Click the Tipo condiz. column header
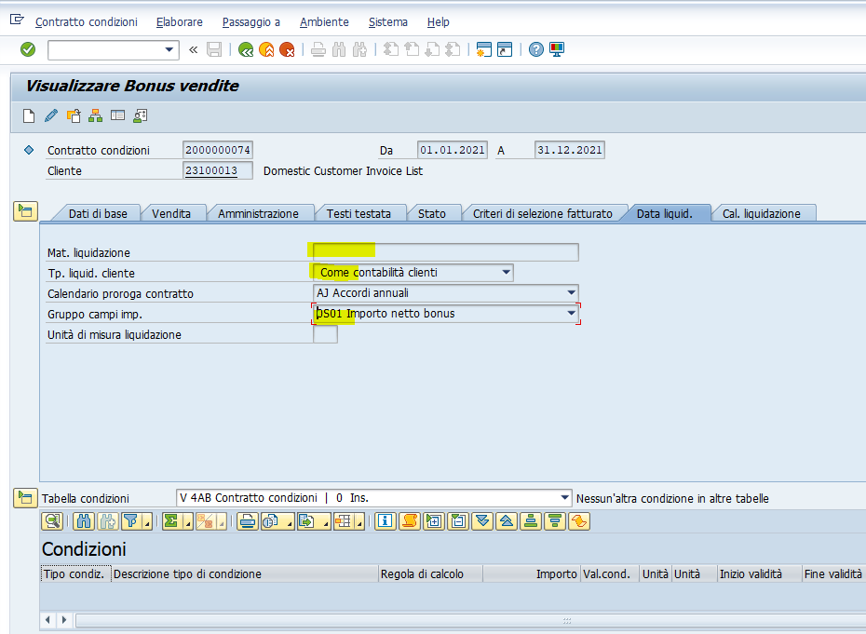The image size is (866, 634). [x=75, y=573]
